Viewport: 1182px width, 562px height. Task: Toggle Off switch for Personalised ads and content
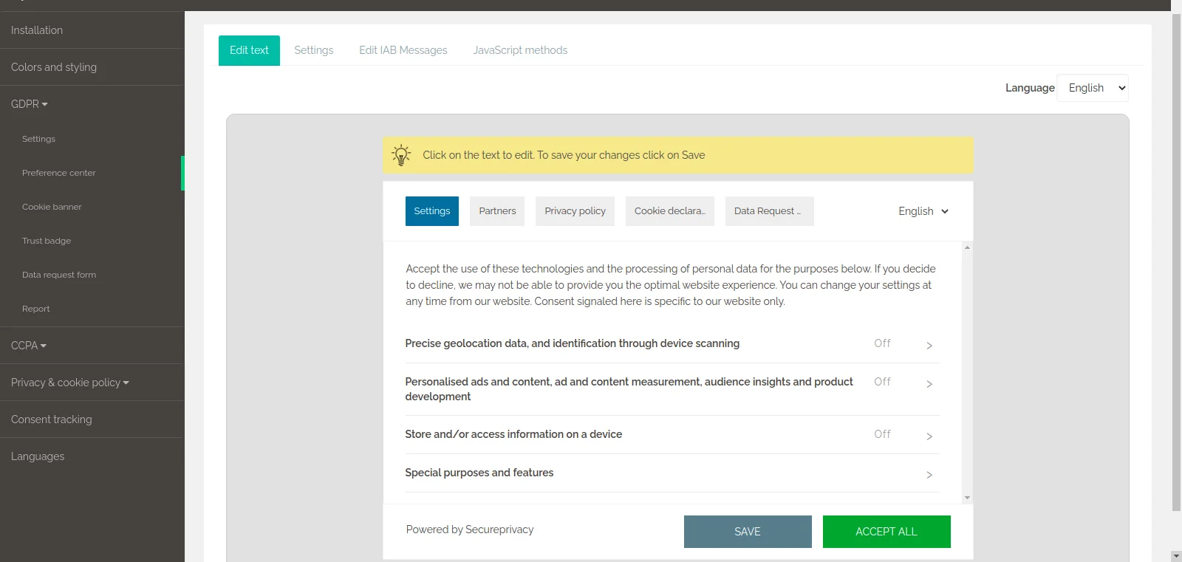tap(883, 382)
